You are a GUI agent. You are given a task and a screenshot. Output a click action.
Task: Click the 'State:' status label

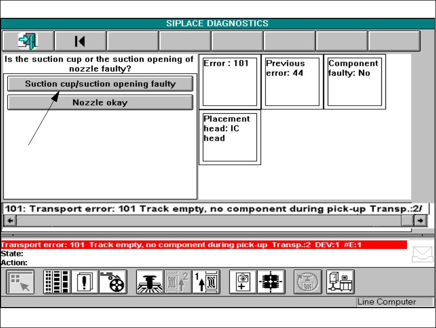(x=12, y=254)
